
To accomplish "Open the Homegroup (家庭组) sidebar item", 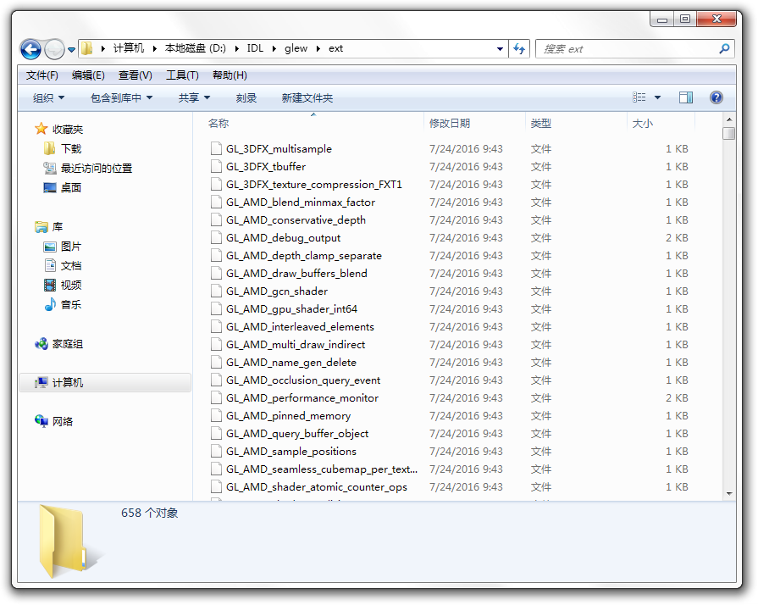I will click(x=67, y=344).
